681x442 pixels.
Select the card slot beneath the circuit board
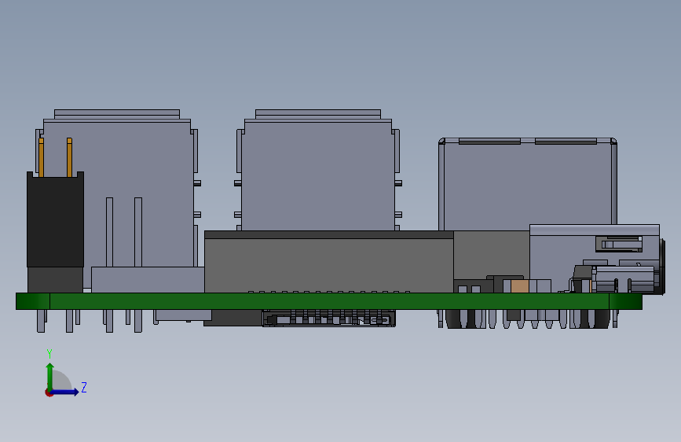(329, 319)
